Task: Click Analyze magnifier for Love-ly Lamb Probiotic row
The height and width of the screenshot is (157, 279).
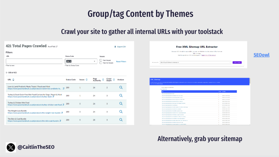Action: [x=121, y=88]
